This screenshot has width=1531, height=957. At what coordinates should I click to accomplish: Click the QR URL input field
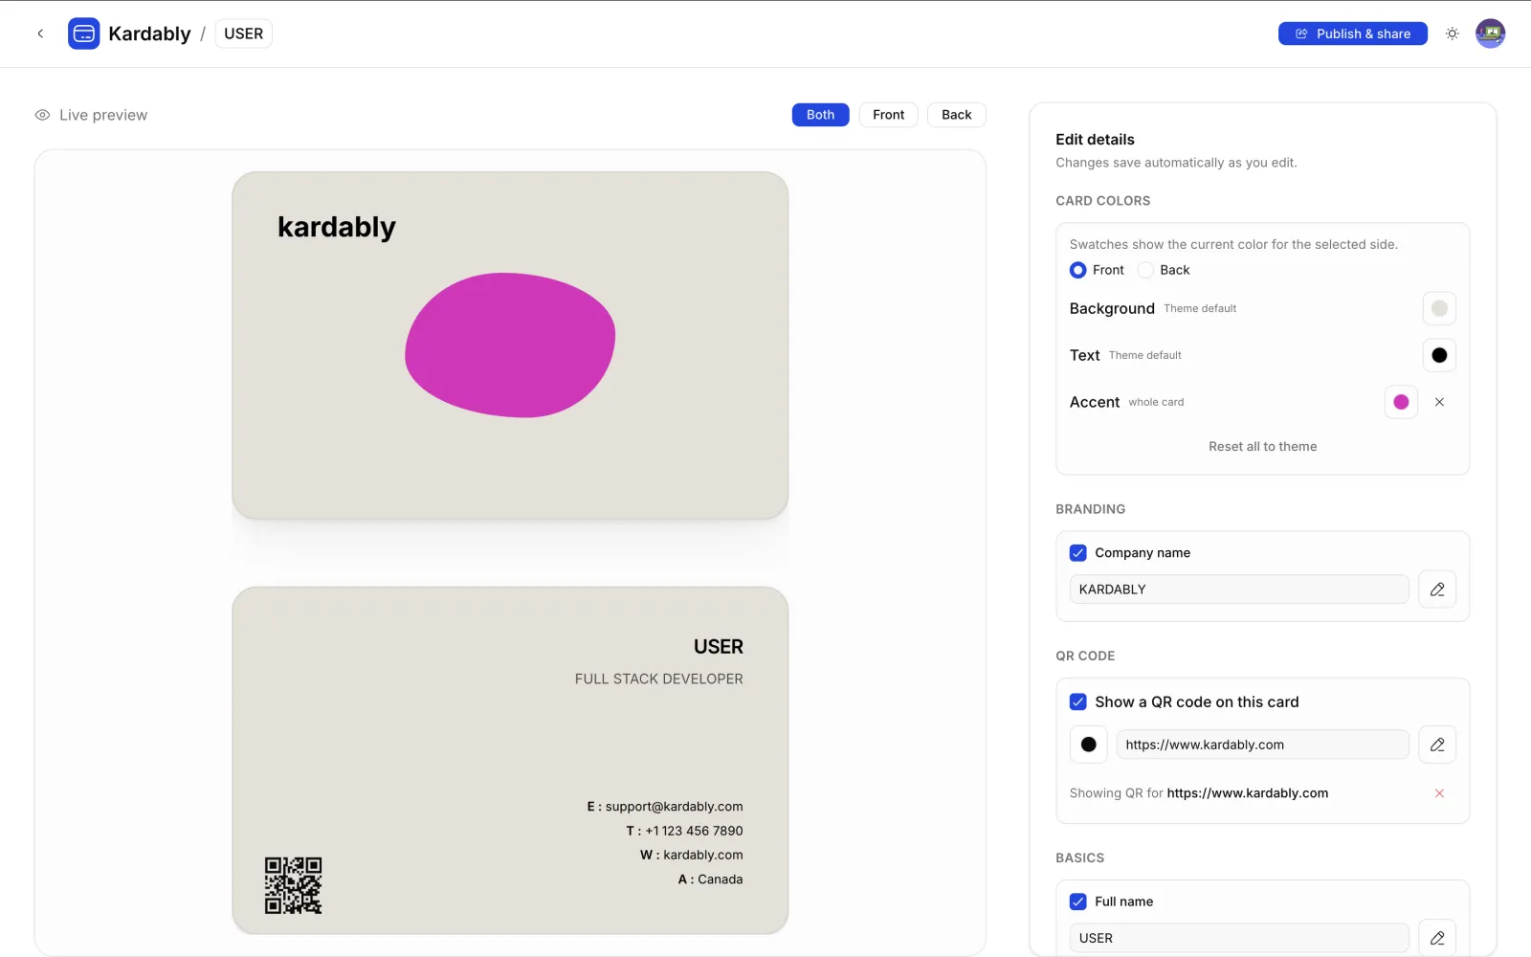[x=1262, y=745]
